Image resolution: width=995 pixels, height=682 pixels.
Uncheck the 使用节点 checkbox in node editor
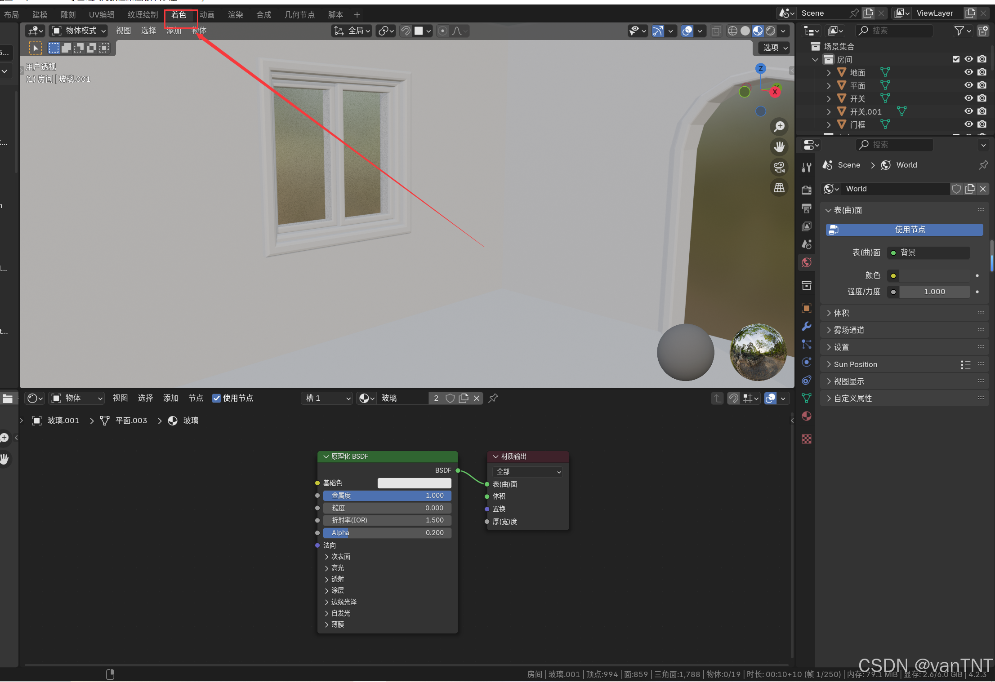tap(216, 398)
